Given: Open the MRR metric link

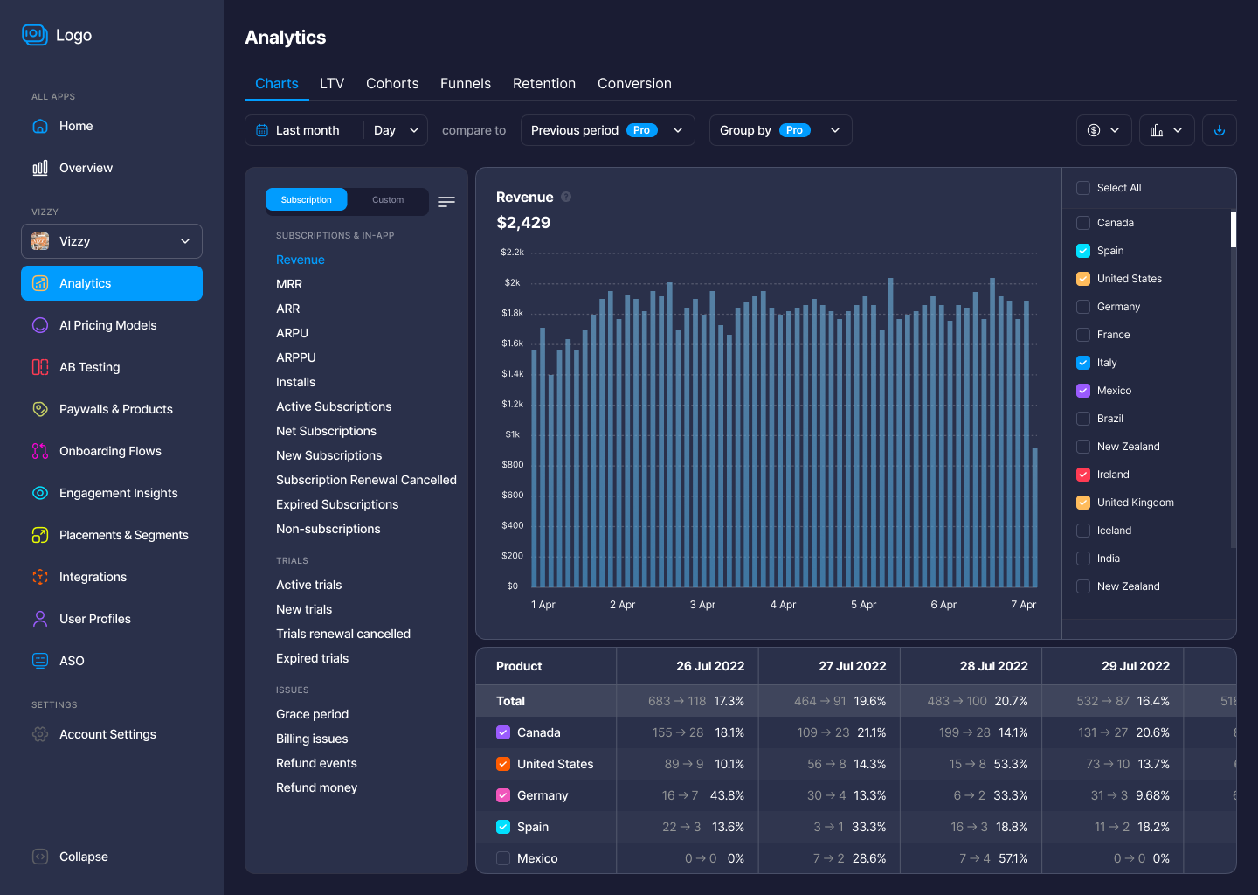Looking at the screenshot, I should [x=289, y=284].
